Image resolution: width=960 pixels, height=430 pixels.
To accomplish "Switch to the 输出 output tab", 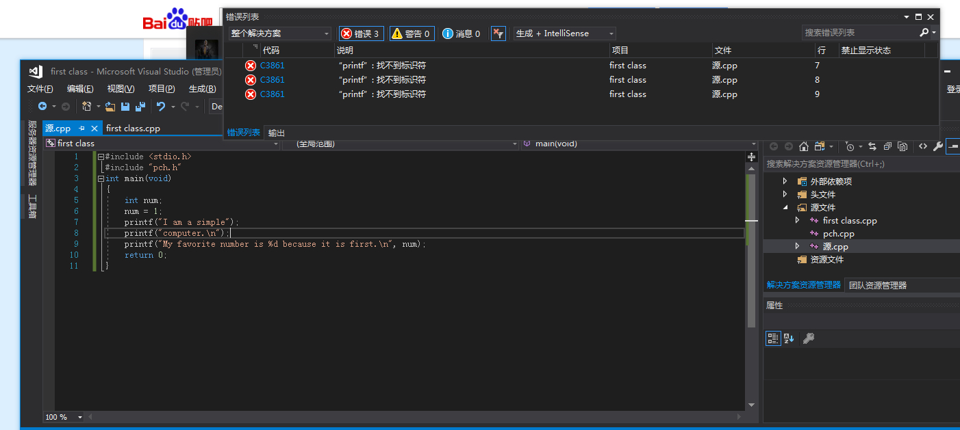I will click(277, 133).
